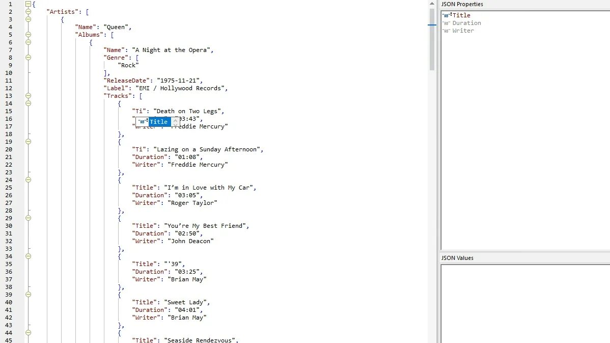Click the "Roger Taylor" writer value

[192, 203]
